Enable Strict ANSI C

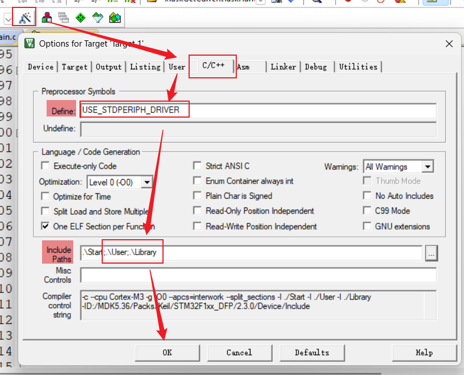pyautogui.click(x=198, y=166)
